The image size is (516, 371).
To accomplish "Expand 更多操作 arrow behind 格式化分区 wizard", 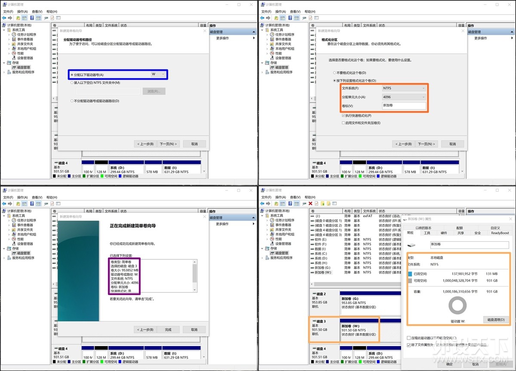I will click(x=512, y=38).
